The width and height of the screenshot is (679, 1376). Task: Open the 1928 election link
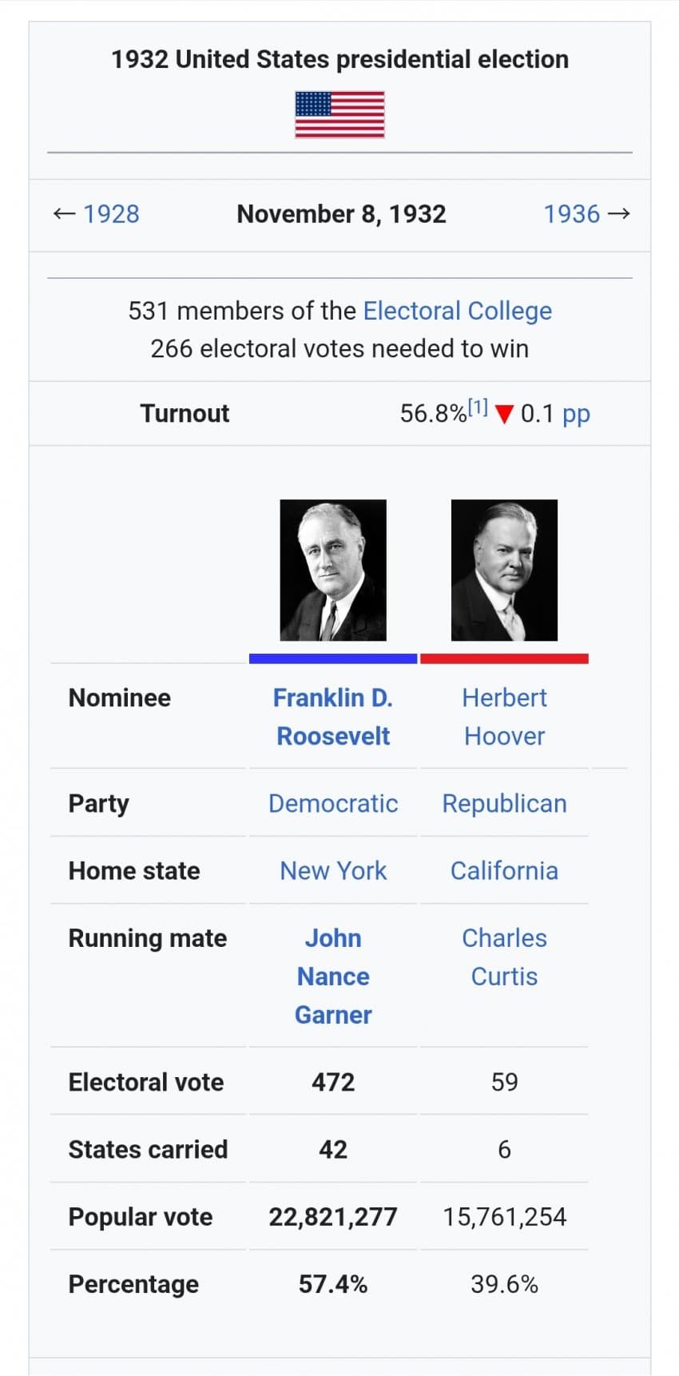pos(111,214)
